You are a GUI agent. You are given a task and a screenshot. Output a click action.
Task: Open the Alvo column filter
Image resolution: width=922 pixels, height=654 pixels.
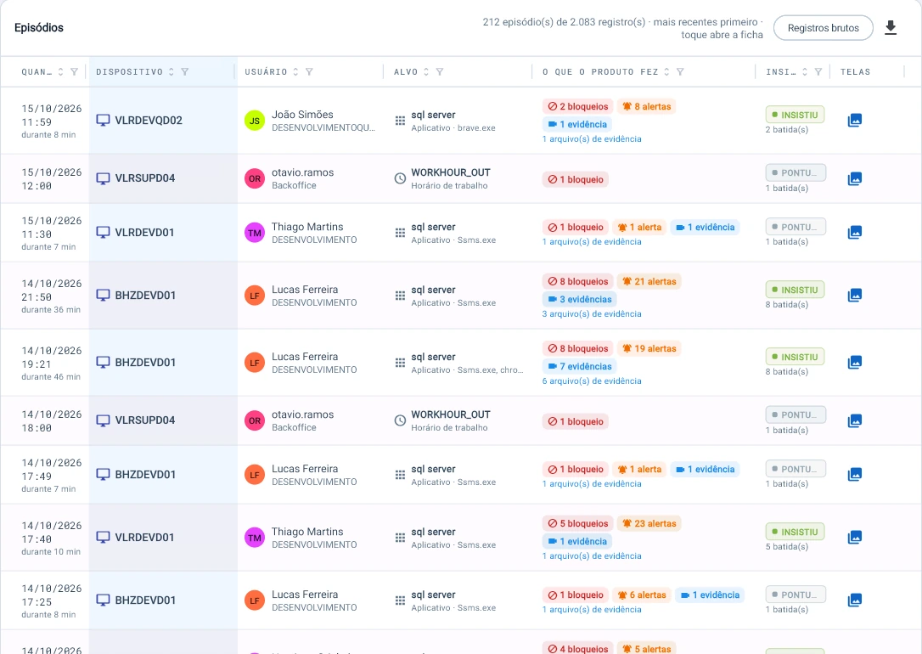coord(440,71)
